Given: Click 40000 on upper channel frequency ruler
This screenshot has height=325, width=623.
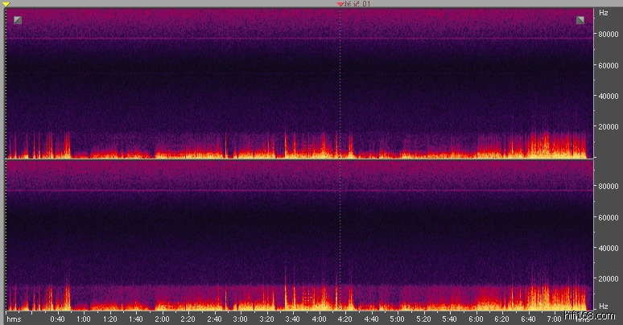Looking at the screenshot, I should point(605,97).
